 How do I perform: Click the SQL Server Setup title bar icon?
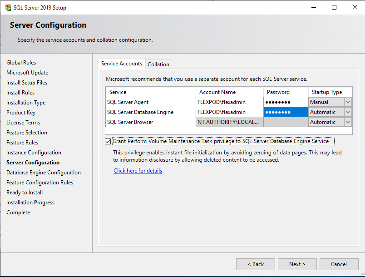[x=8, y=7]
